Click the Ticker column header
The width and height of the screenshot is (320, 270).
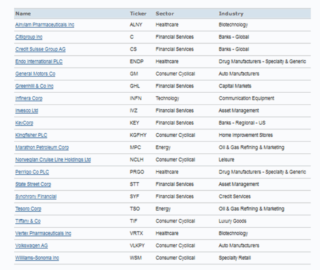[x=138, y=14]
